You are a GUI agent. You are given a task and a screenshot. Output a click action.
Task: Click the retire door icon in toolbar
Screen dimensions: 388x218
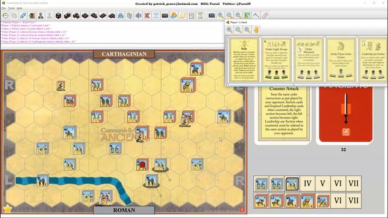(32, 16)
